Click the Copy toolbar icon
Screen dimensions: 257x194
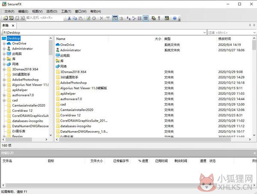[75, 18]
